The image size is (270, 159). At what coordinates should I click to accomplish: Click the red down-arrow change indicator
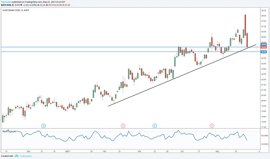tap(21, 5)
